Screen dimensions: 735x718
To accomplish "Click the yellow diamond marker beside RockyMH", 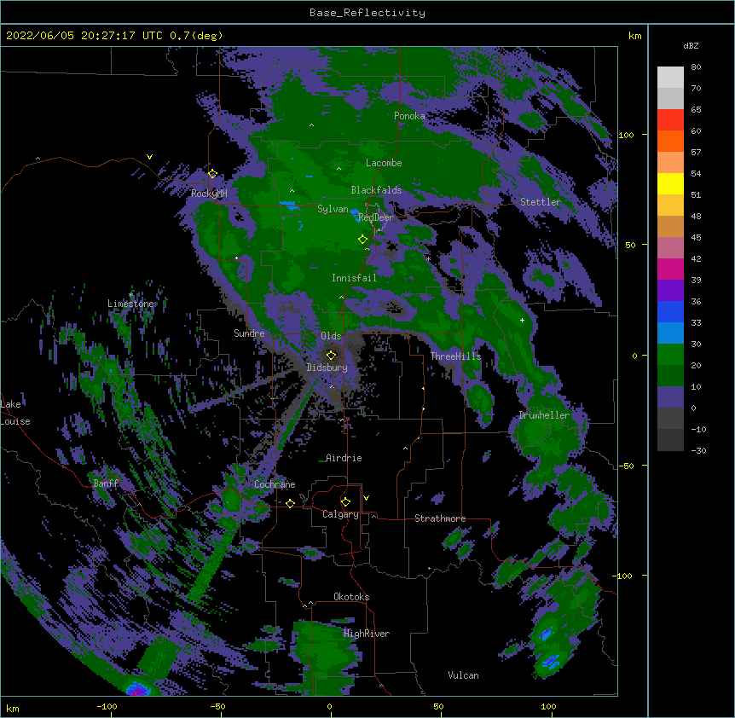I will coord(212,174).
